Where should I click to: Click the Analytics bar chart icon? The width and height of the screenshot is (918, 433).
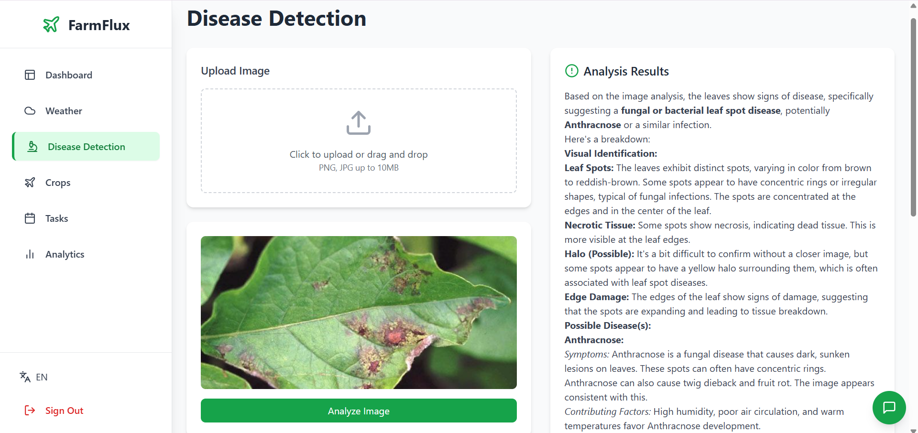pyautogui.click(x=30, y=254)
